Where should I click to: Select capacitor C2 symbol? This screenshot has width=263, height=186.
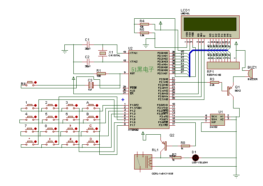(88, 62)
